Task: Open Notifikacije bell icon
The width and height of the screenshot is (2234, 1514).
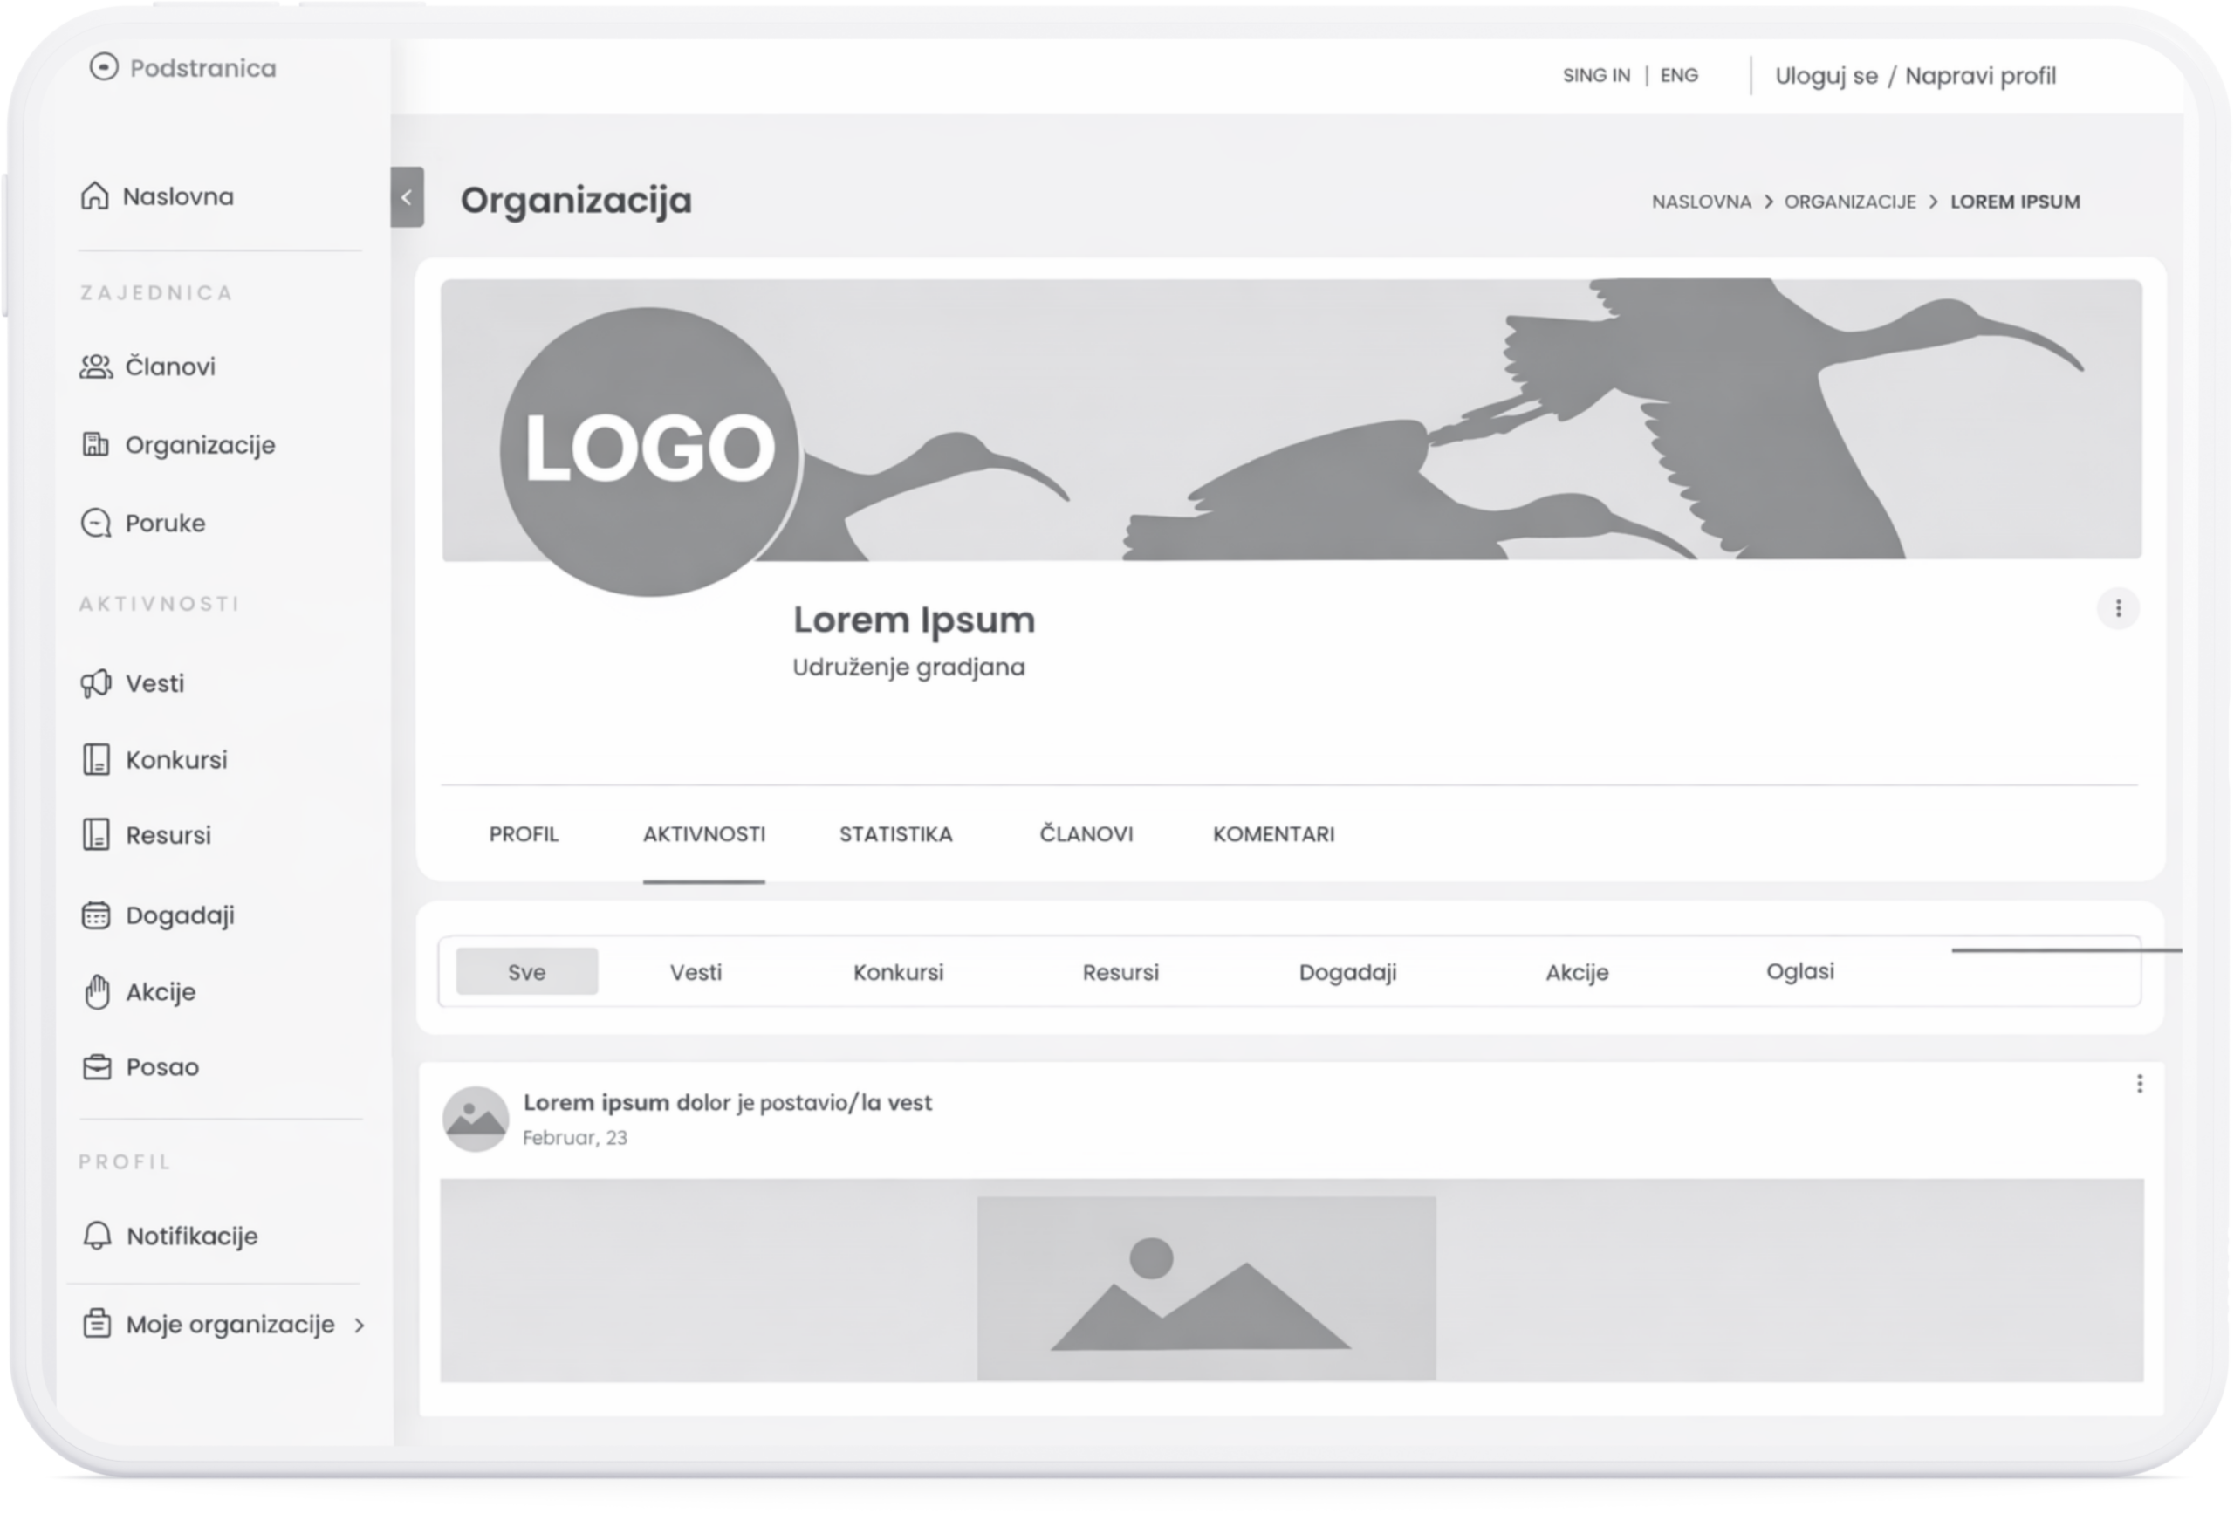Action: [96, 1236]
